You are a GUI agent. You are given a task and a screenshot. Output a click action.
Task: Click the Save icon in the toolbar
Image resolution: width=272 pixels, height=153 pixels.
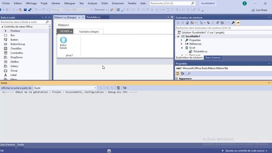(x=25, y=10)
